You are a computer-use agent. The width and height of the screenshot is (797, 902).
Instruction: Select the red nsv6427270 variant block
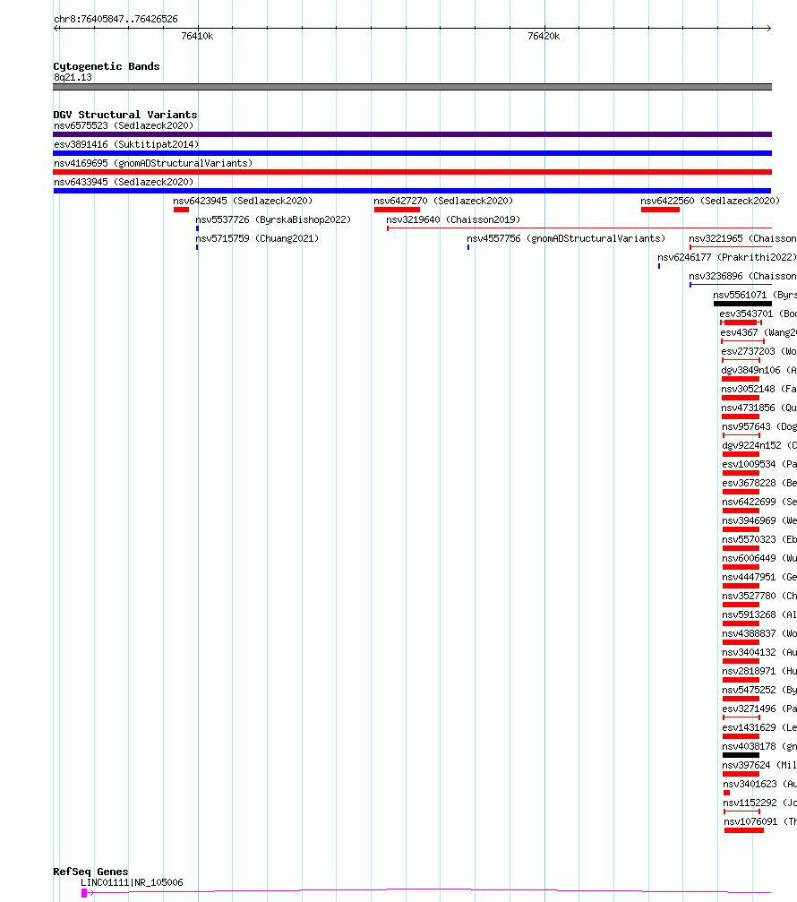(x=397, y=210)
